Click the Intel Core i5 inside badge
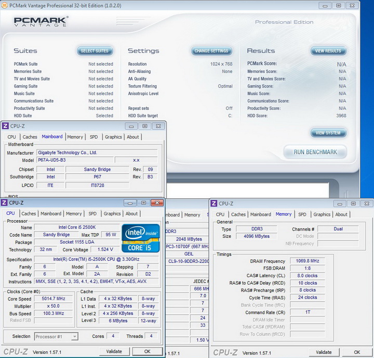Viewport: 374px width, 358px height. (140, 238)
